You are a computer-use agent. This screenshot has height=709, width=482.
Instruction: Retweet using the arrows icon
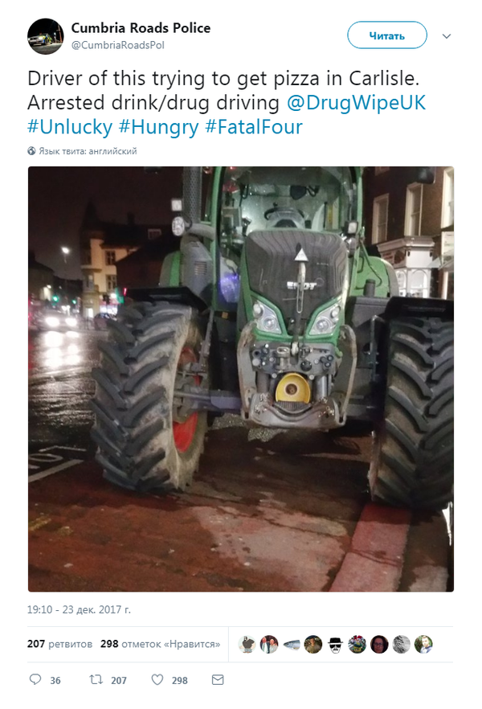point(96,679)
